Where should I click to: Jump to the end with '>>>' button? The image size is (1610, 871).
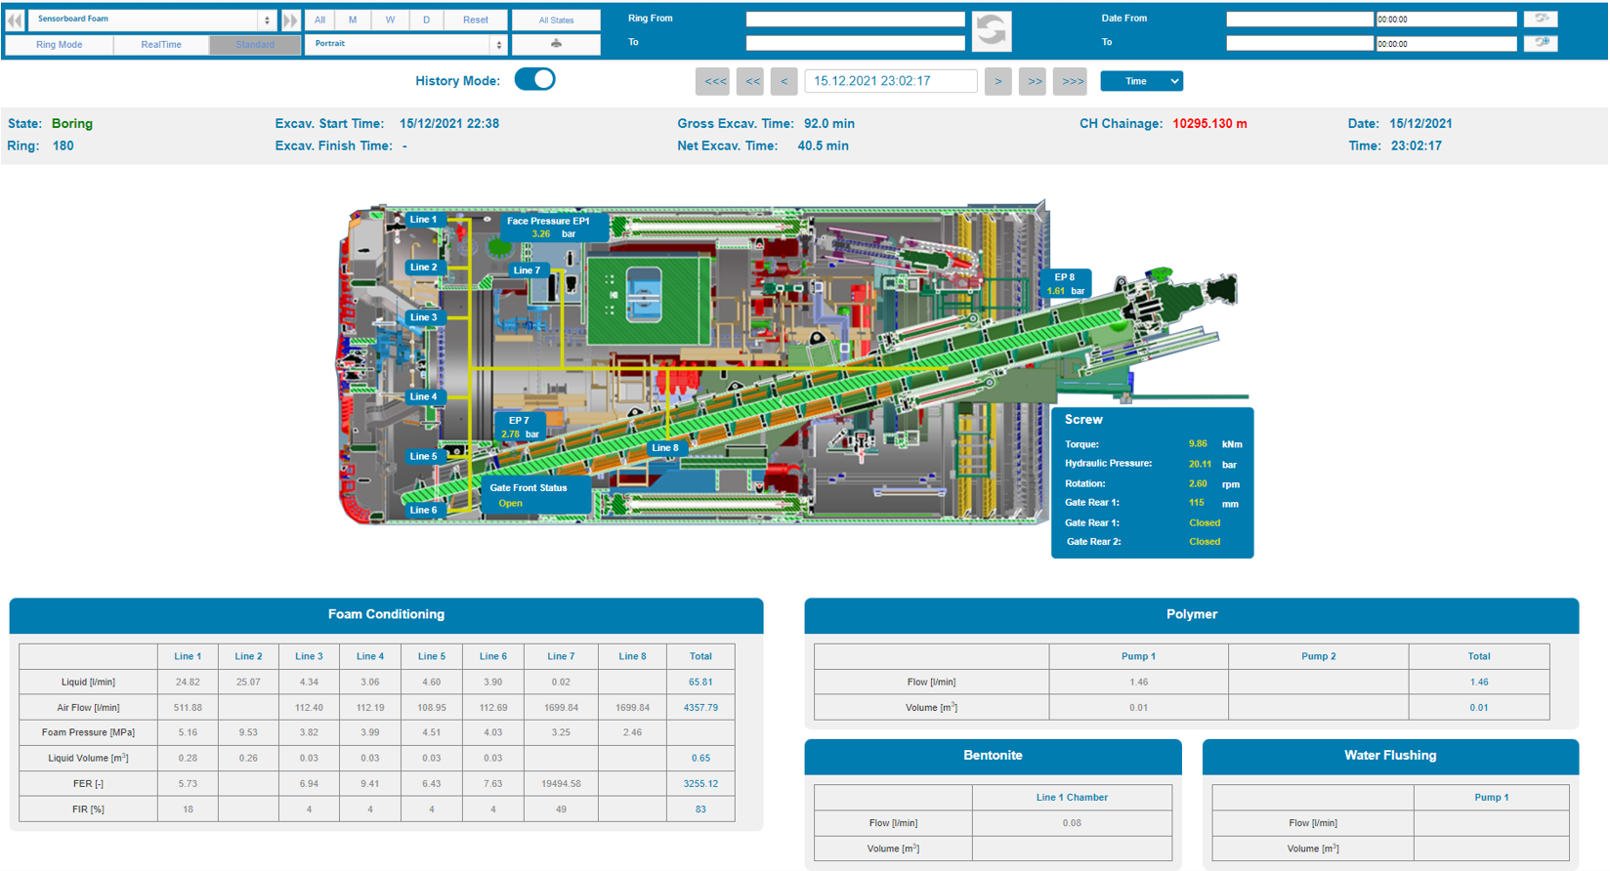pos(1072,81)
